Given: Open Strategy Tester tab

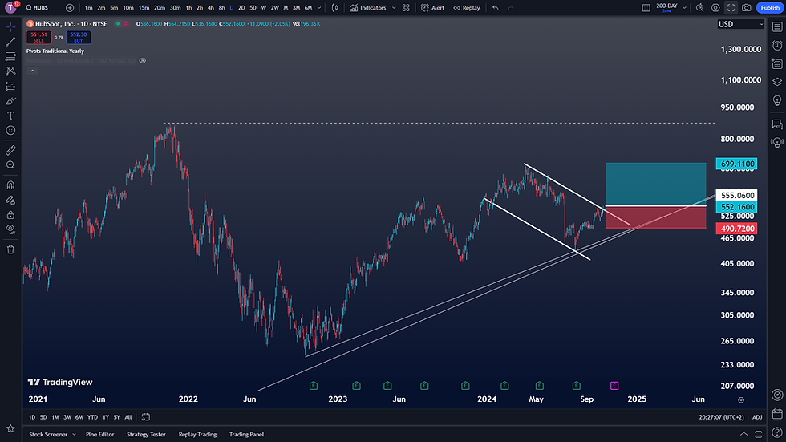Looking at the screenshot, I should tap(146, 435).
